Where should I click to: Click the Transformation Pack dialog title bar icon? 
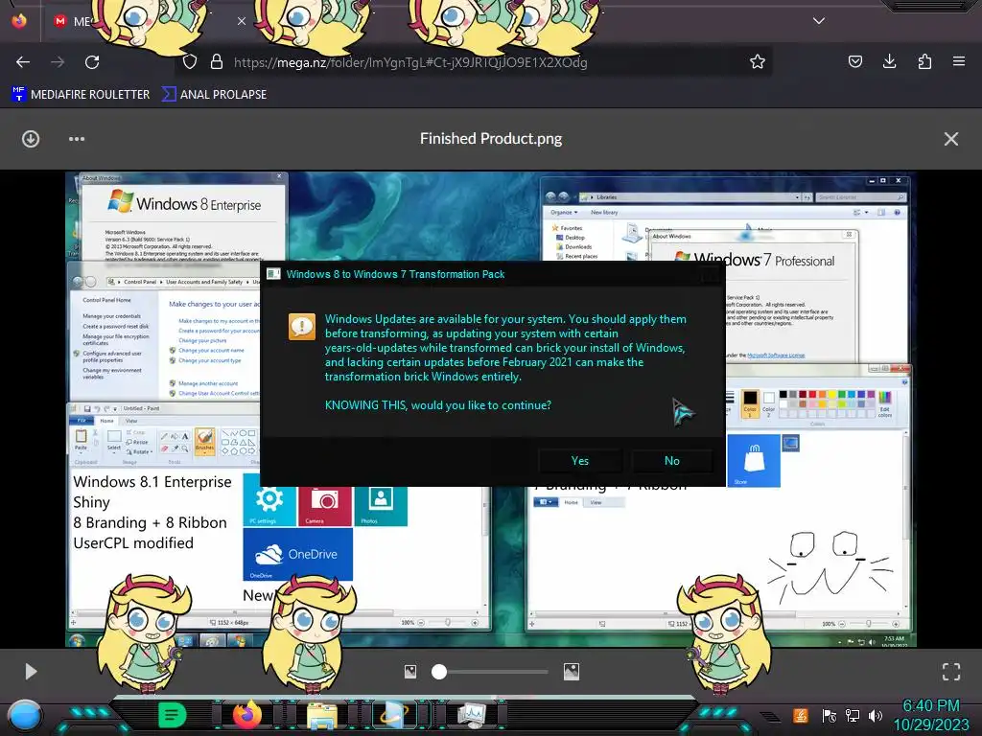click(273, 273)
